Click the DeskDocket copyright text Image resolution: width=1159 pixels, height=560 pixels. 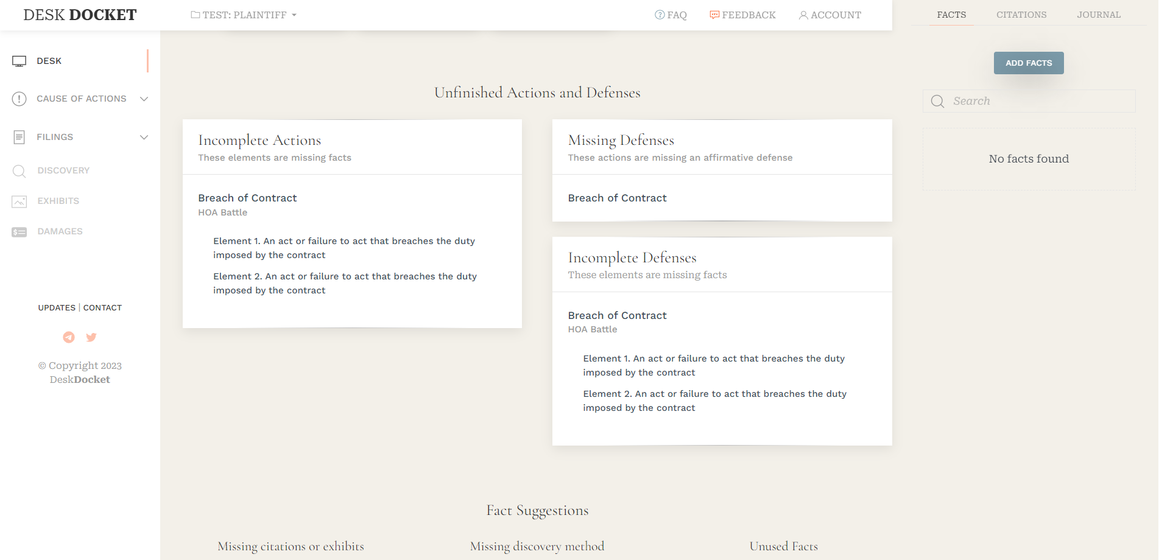tap(80, 373)
